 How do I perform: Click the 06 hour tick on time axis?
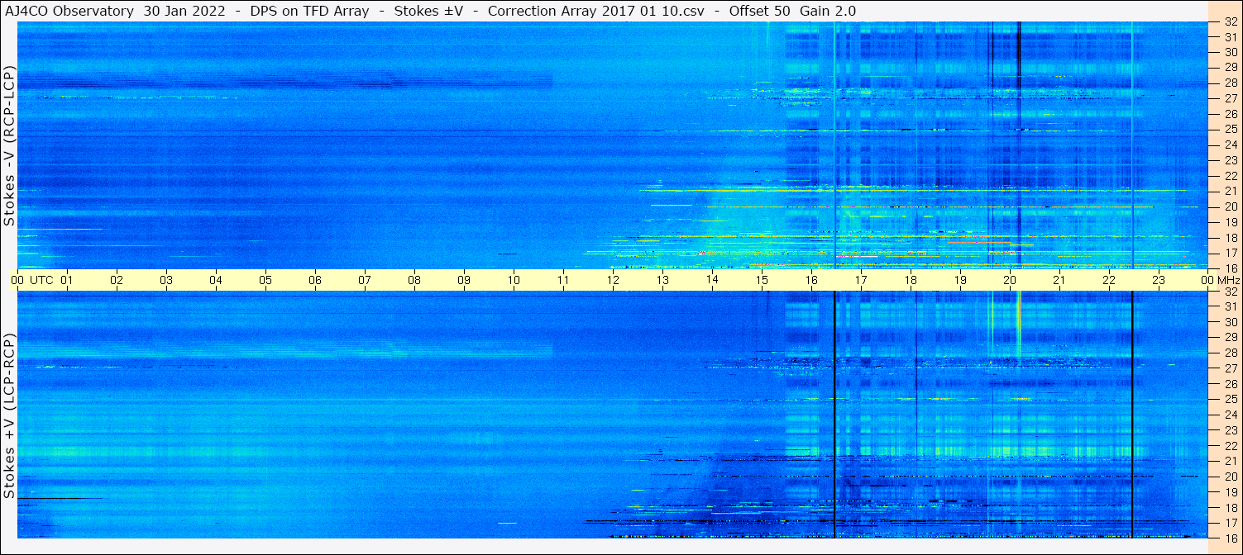point(315,280)
